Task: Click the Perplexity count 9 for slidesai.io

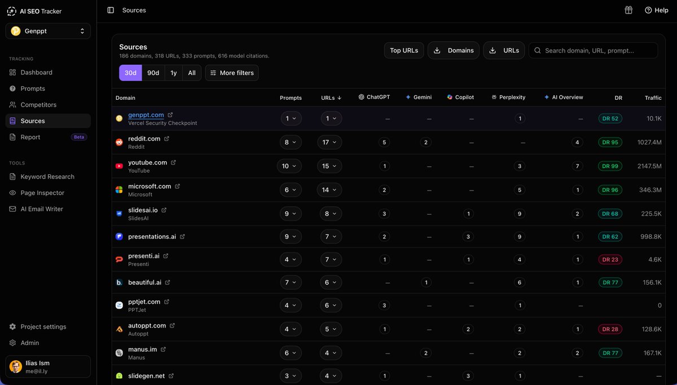Action: (520, 214)
